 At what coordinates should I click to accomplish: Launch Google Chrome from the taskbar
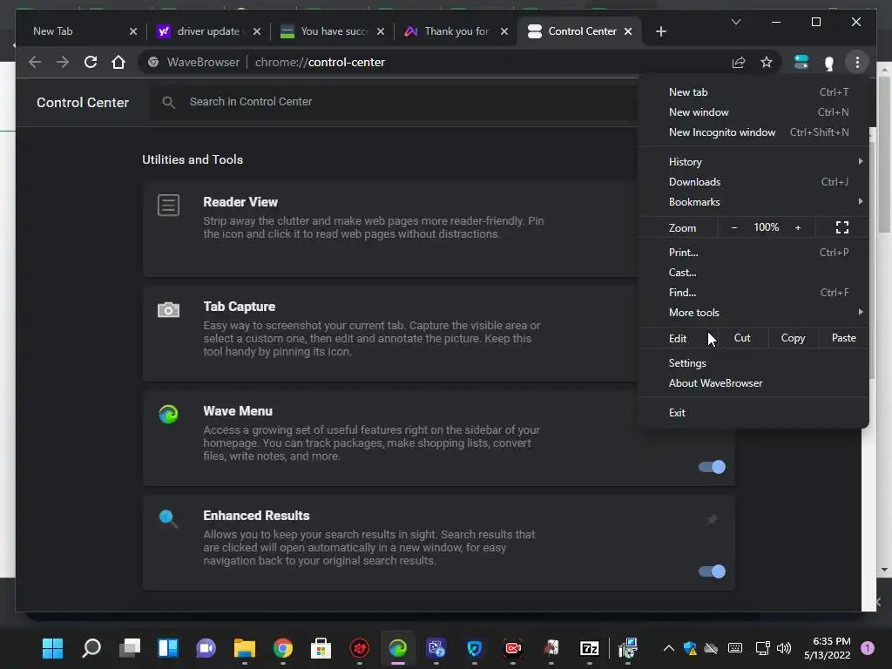point(283,648)
